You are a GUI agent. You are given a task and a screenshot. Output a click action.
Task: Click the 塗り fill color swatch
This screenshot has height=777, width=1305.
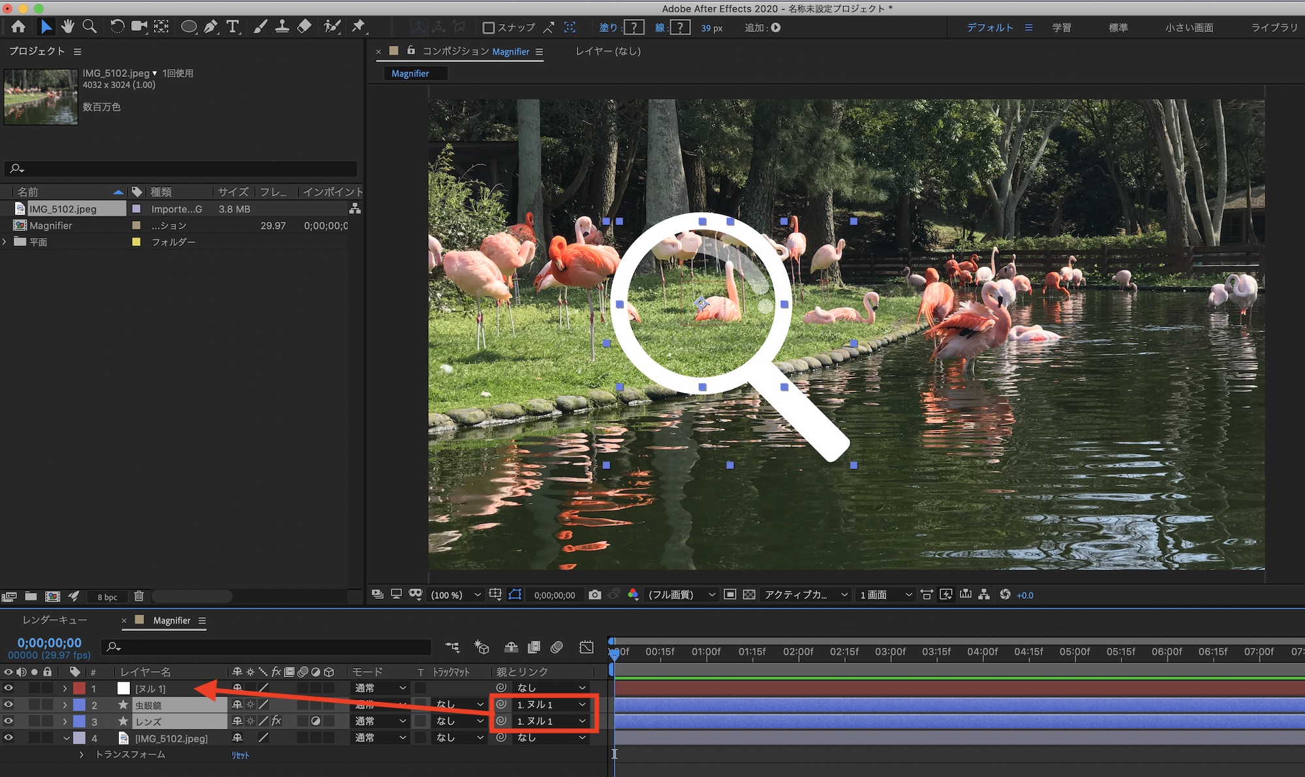tap(633, 27)
